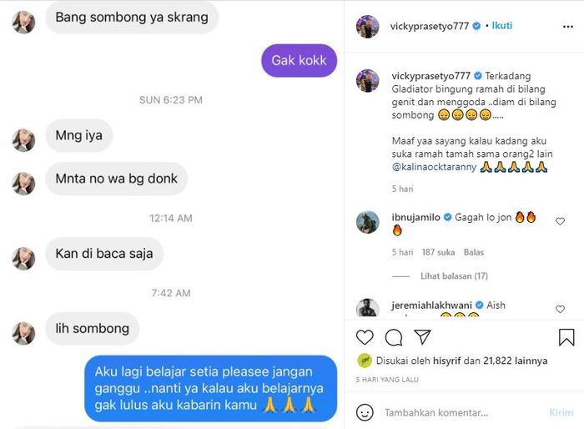Open hisyrif profile from likes line
Image resolution: width=584 pixels, height=429 pixels.
pyautogui.click(x=446, y=361)
